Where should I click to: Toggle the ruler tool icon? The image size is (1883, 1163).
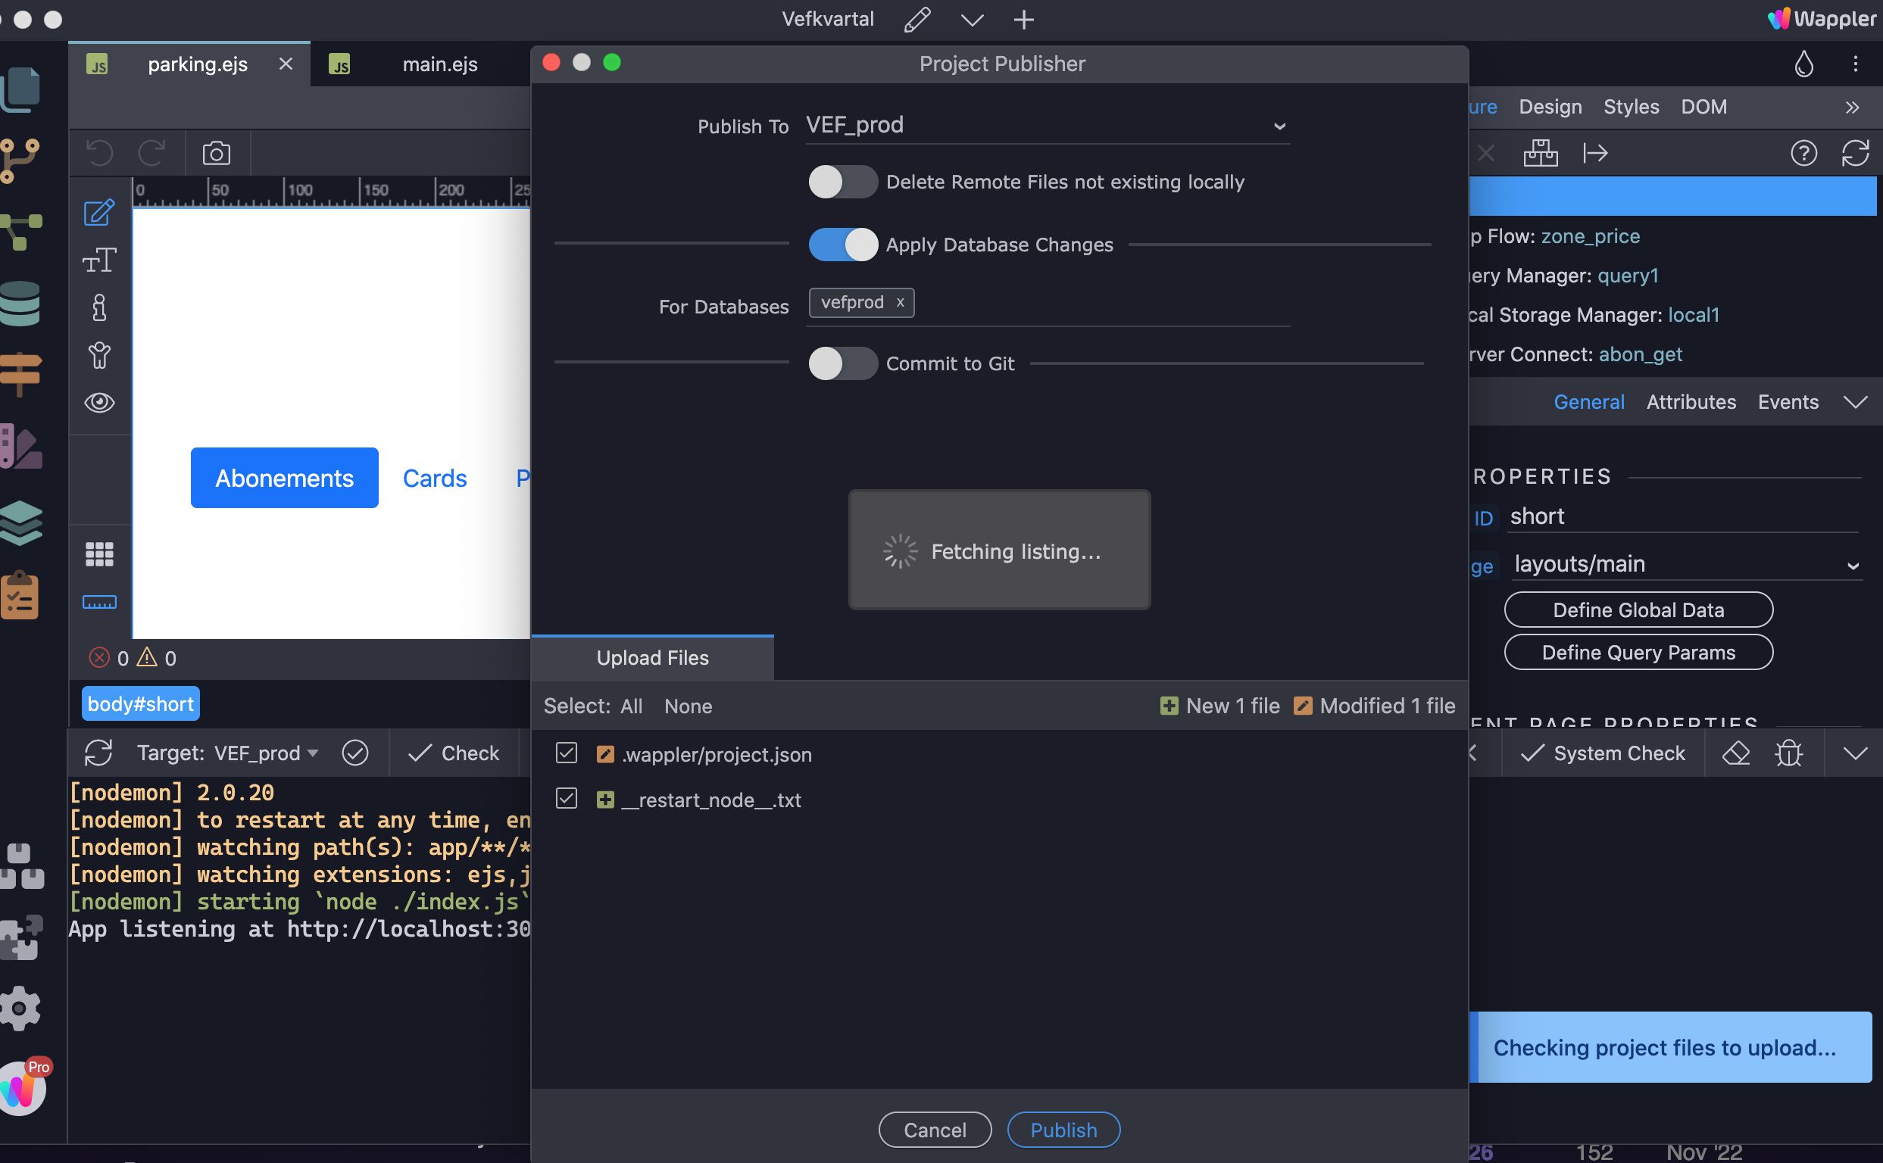(99, 601)
